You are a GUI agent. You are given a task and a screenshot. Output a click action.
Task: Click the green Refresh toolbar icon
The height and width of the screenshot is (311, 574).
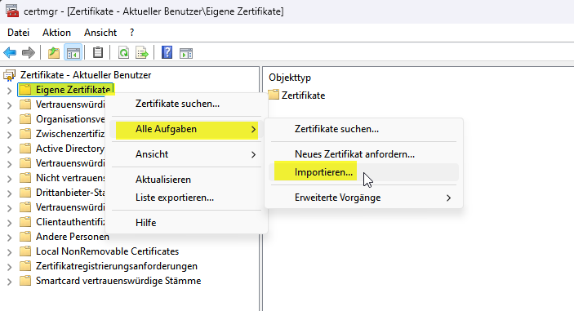(x=123, y=53)
